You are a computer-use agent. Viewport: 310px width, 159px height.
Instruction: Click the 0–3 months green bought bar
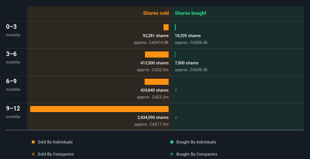175,27
